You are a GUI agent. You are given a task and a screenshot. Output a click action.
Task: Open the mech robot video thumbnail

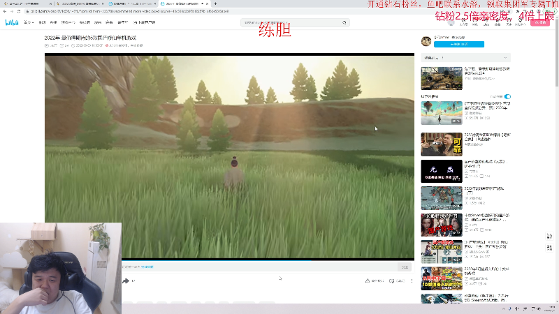[442, 198]
